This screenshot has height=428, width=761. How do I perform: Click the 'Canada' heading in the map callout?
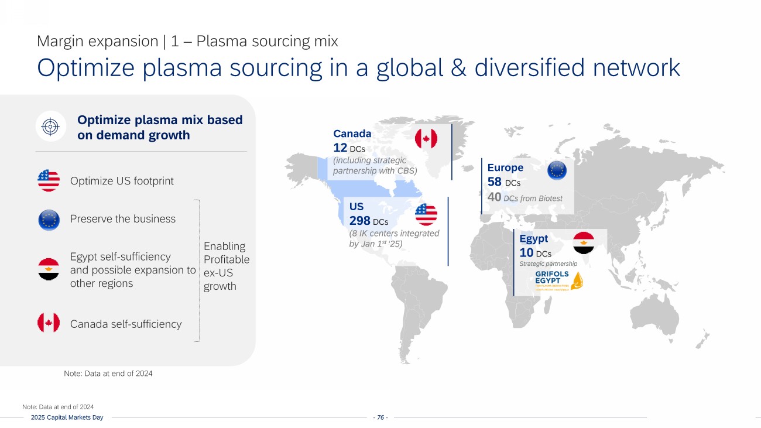[352, 133]
